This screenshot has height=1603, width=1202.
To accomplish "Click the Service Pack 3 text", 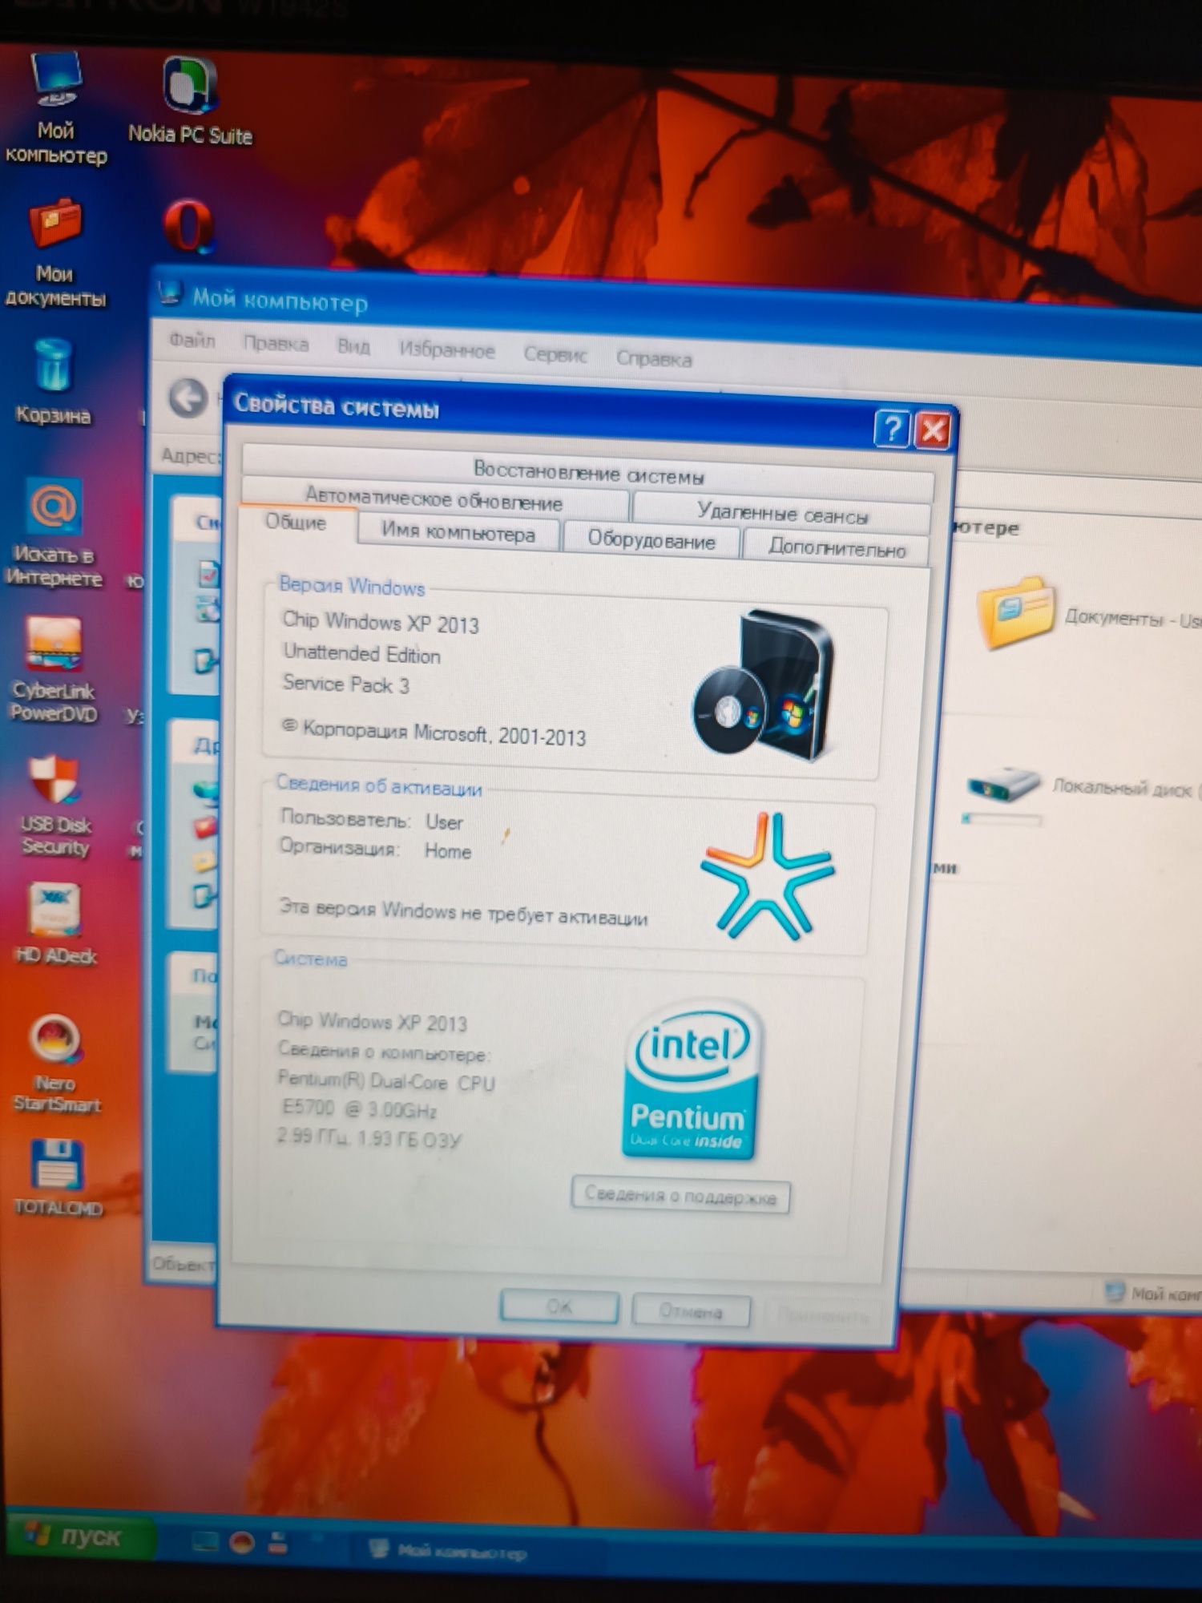I will pyautogui.click(x=346, y=684).
